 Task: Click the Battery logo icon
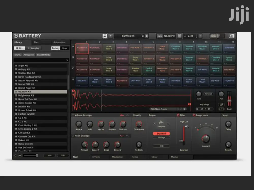(16, 36)
